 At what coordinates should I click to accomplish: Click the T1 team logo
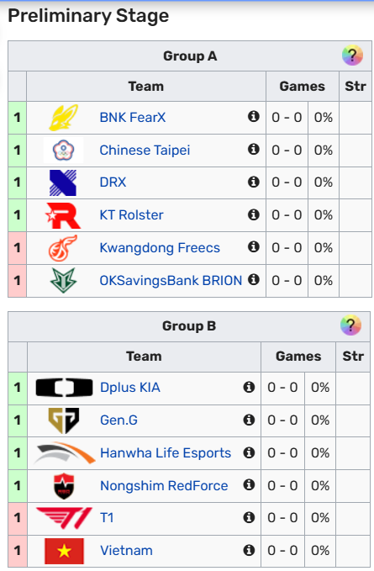pyautogui.click(x=64, y=518)
